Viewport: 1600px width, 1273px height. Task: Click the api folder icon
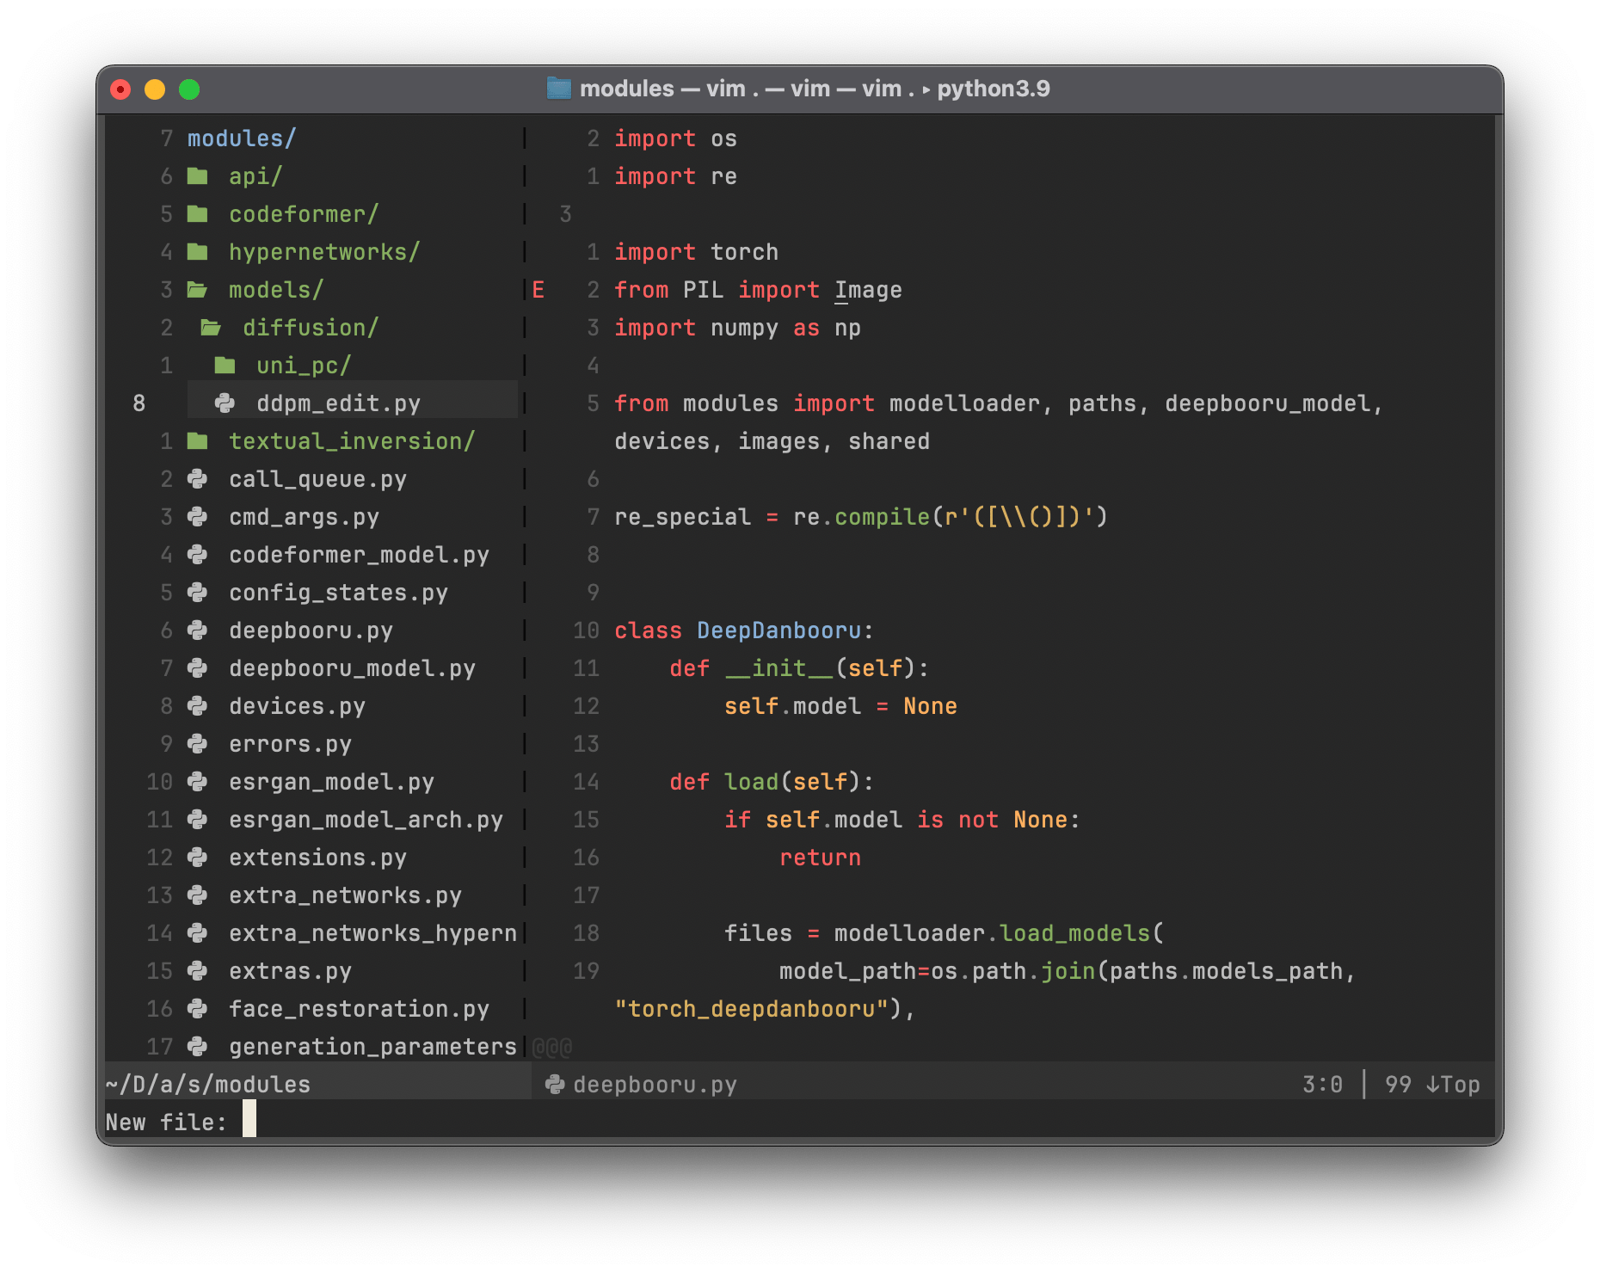[x=198, y=176]
